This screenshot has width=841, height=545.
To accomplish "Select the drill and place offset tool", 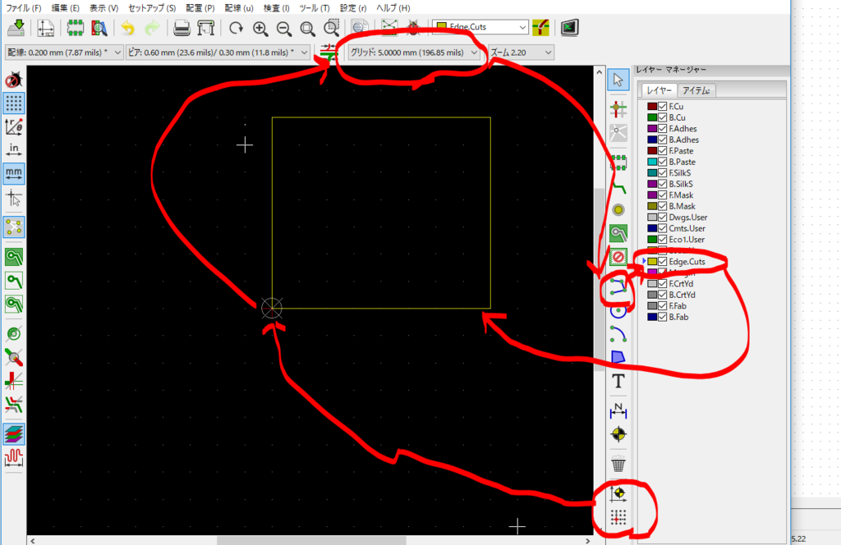I will [x=618, y=493].
